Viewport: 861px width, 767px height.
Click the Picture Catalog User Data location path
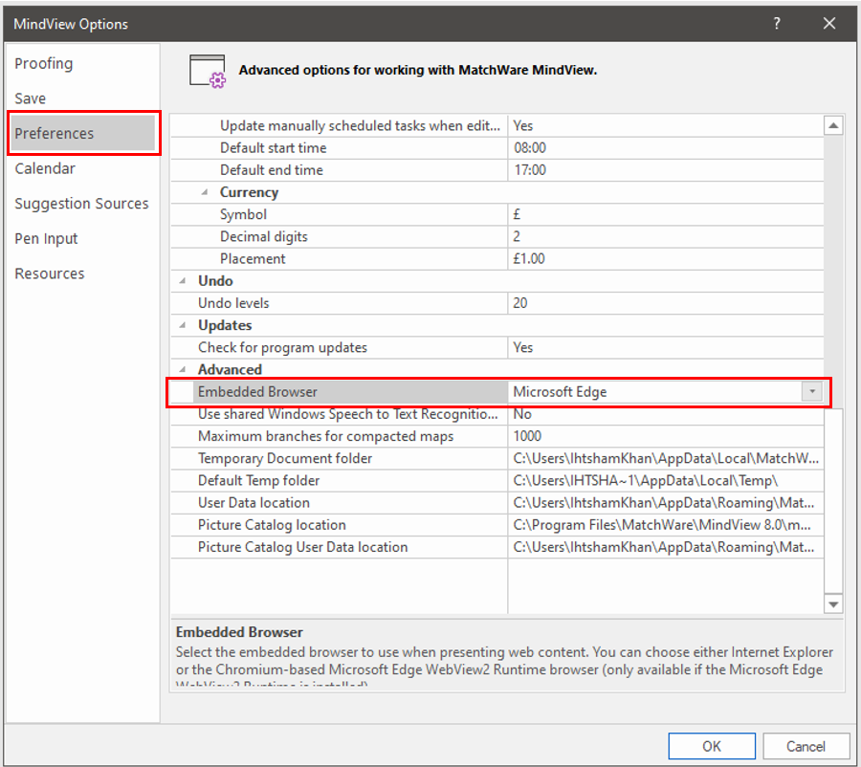coord(663,547)
